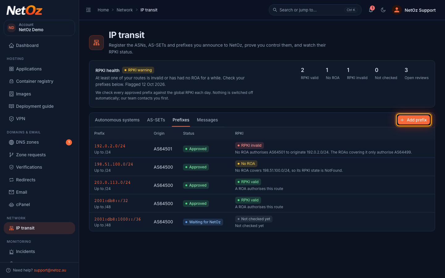Open Zone requests page
This screenshot has height=278, width=445.
(39, 155)
